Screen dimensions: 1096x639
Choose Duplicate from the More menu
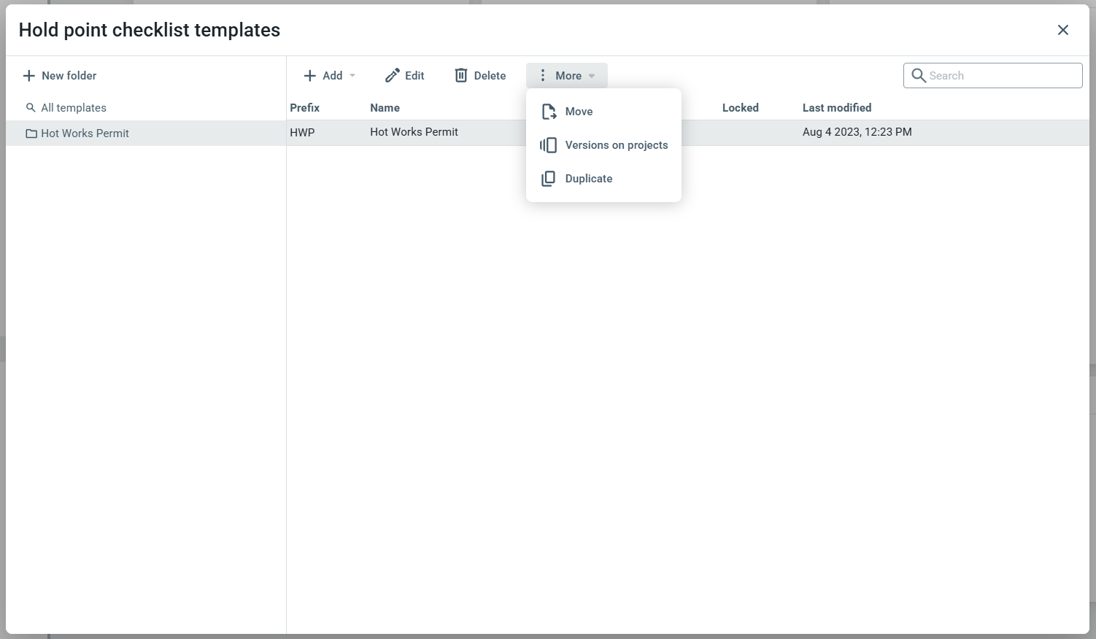click(588, 179)
